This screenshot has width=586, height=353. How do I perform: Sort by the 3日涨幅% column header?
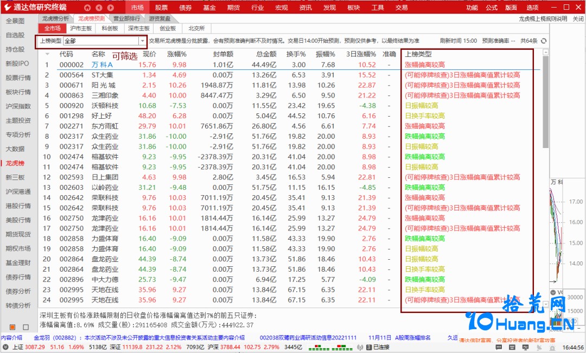click(361, 54)
